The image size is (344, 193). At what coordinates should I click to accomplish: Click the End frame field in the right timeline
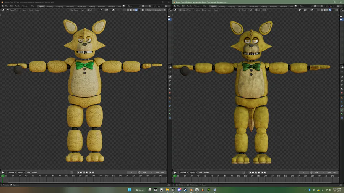(333, 172)
